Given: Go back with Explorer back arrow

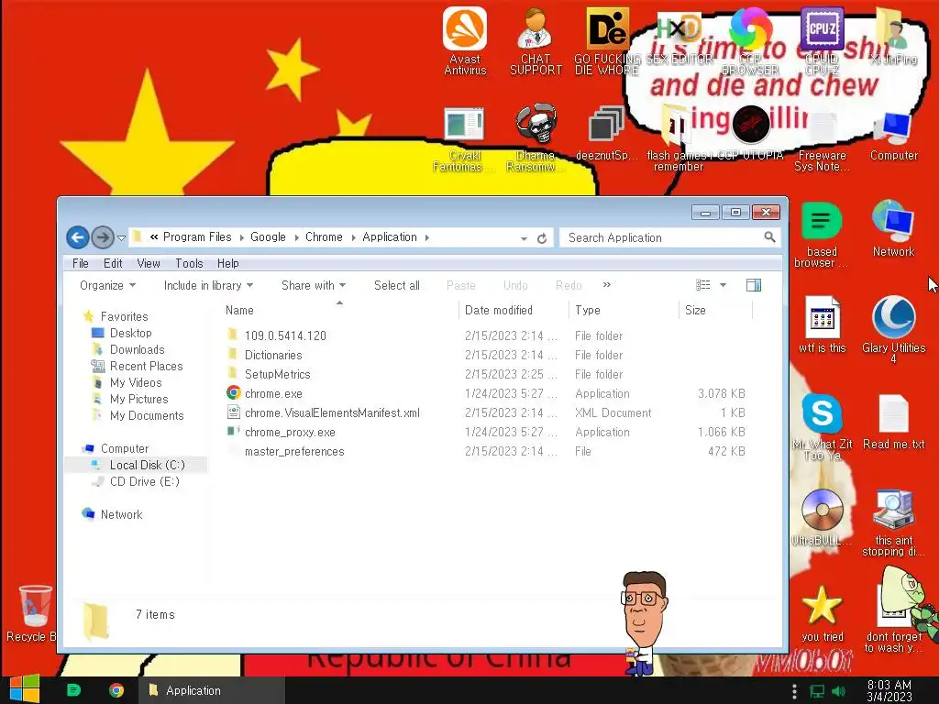Looking at the screenshot, I should 77,237.
